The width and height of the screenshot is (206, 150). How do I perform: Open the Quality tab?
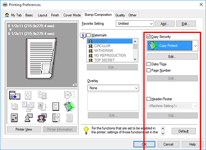[120, 15]
